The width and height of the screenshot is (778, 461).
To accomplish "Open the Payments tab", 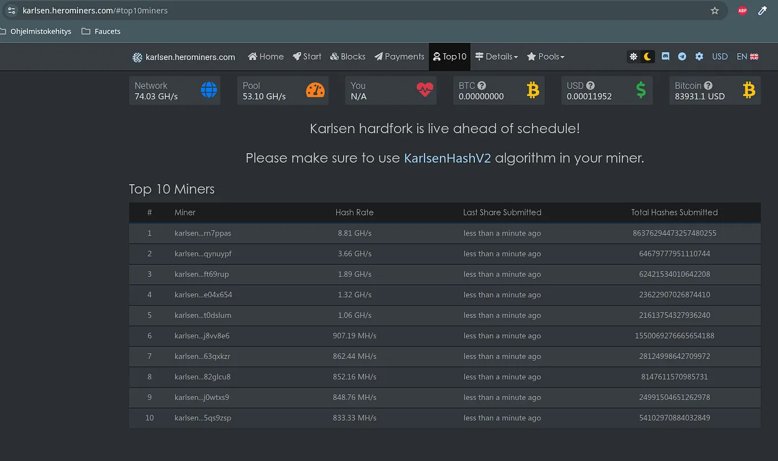I will tap(399, 57).
